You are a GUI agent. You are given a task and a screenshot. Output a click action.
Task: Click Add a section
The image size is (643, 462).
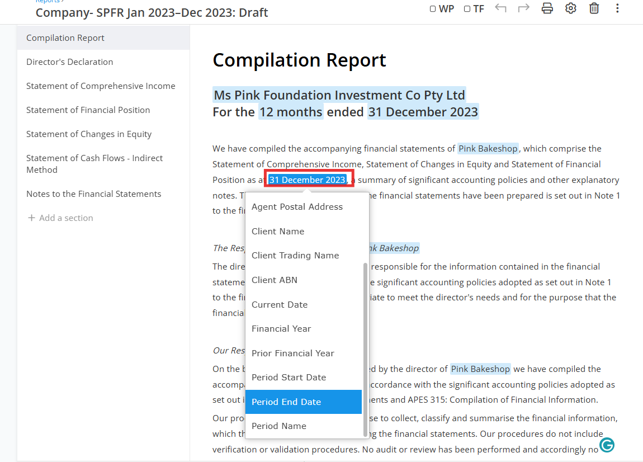(60, 218)
